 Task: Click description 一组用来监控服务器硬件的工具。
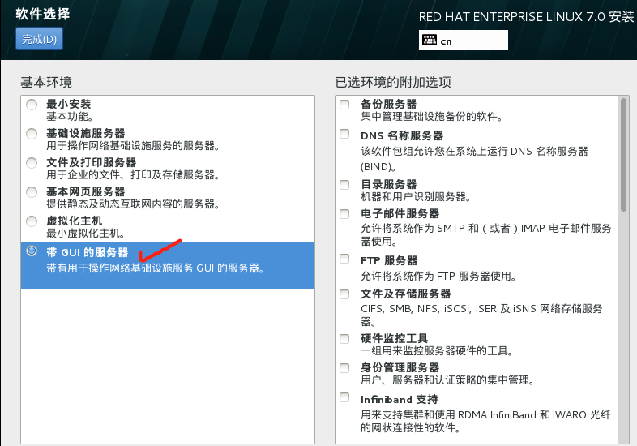437,350
